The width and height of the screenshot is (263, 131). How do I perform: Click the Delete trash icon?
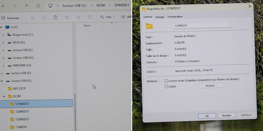pyautogui.click(x=90, y=17)
